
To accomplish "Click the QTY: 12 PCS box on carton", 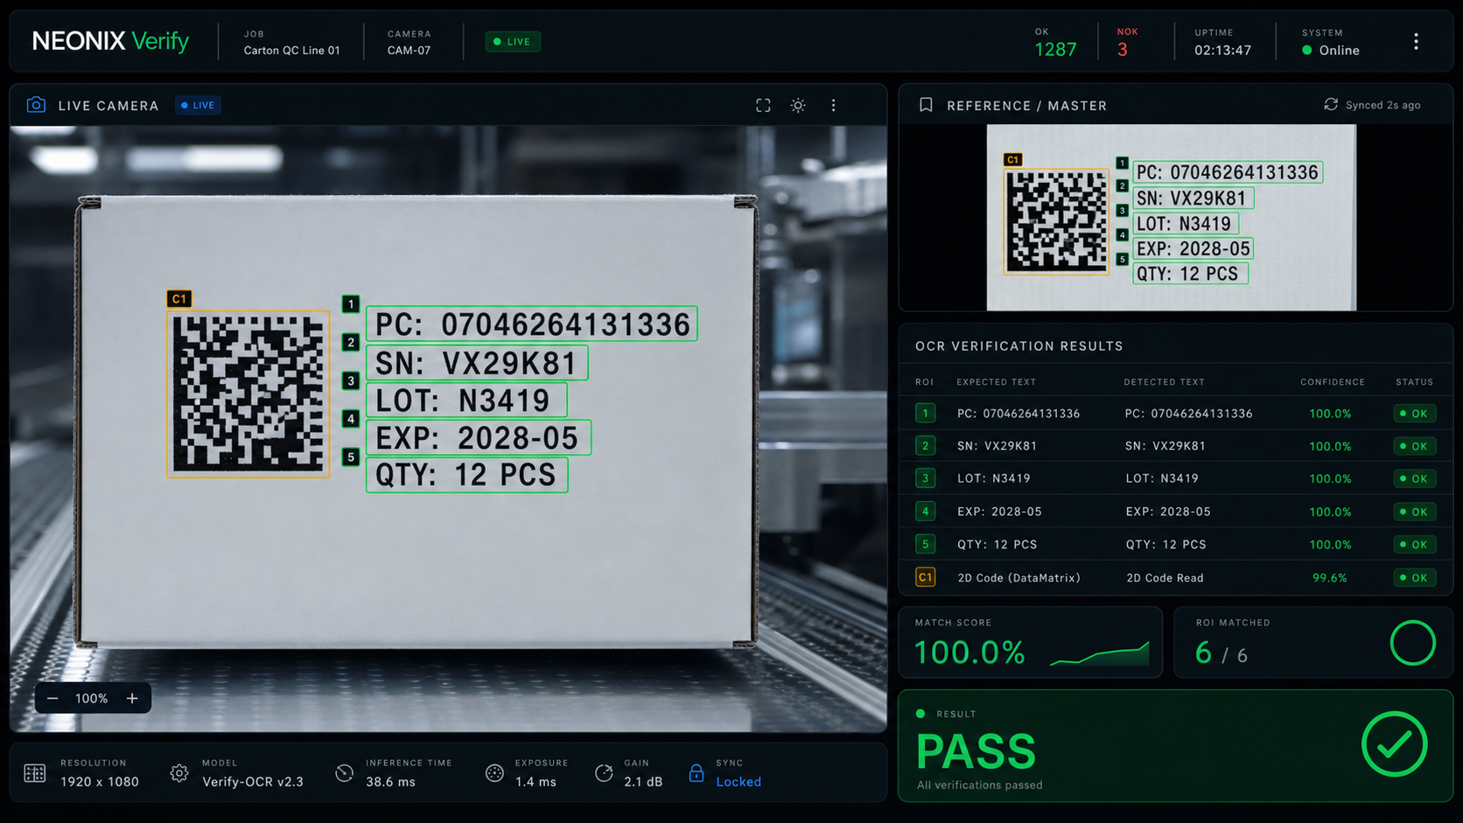I will click(x=466, y=475).
